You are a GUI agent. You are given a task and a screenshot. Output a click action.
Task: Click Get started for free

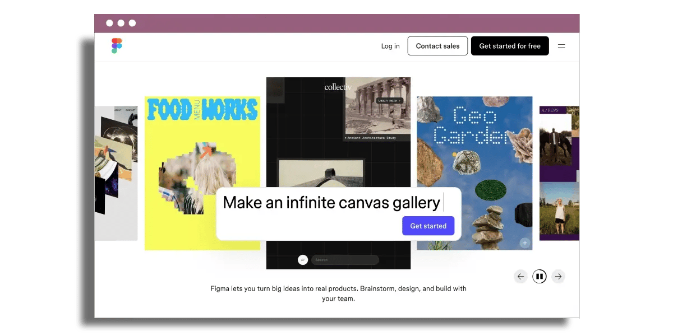pos(510,45)
